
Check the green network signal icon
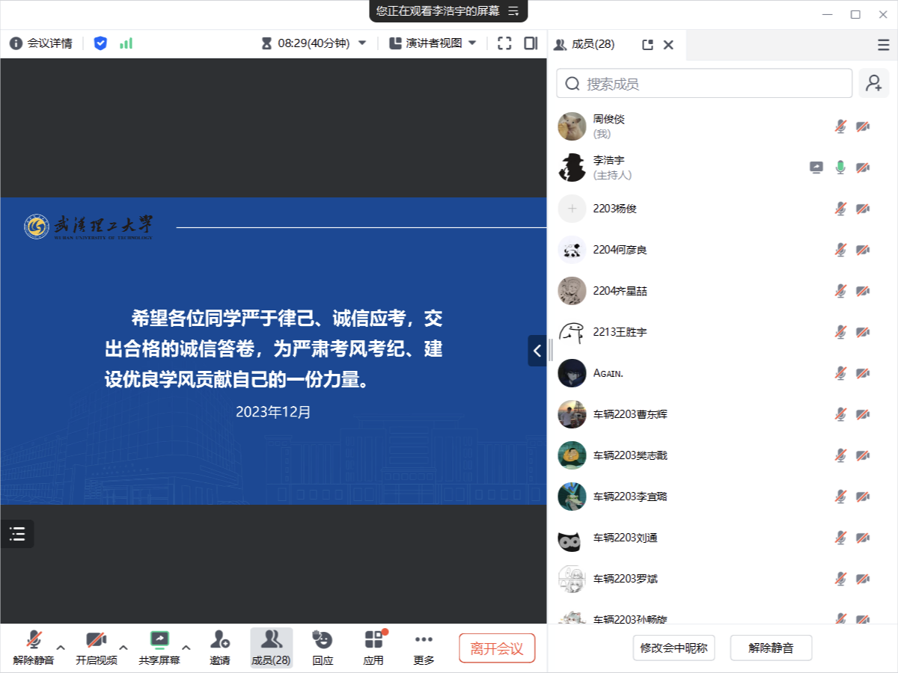[x=126, y=43]
